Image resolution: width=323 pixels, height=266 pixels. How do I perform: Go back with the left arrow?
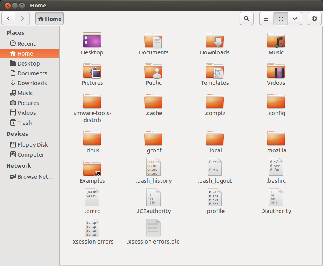click(9, 19)
